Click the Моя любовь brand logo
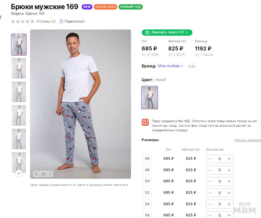The height and width of the screenshot is (218, 261). click(x=191, y=66)
